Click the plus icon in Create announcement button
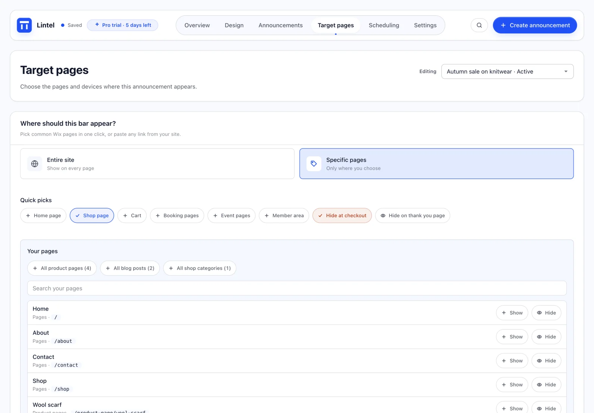 coord(503,25)
